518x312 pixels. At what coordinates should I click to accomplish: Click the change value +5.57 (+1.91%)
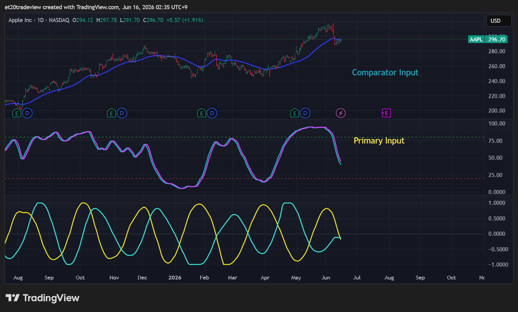(185, 20)
